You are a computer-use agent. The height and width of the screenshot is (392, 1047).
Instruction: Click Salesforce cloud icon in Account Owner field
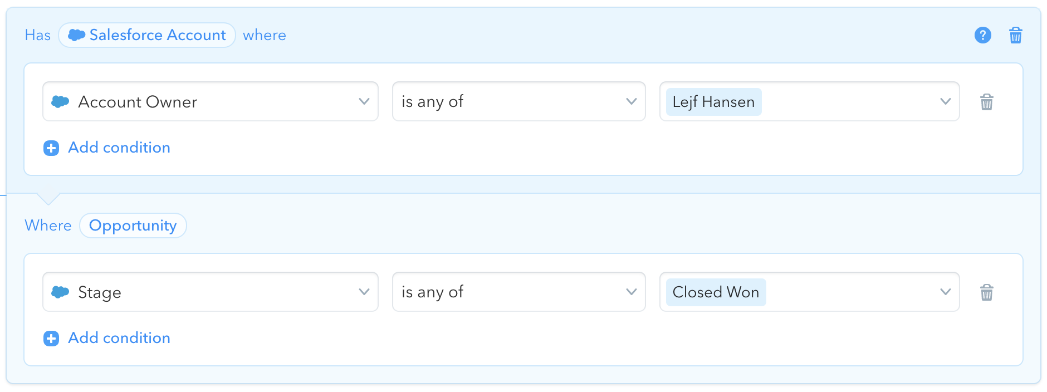60,101
